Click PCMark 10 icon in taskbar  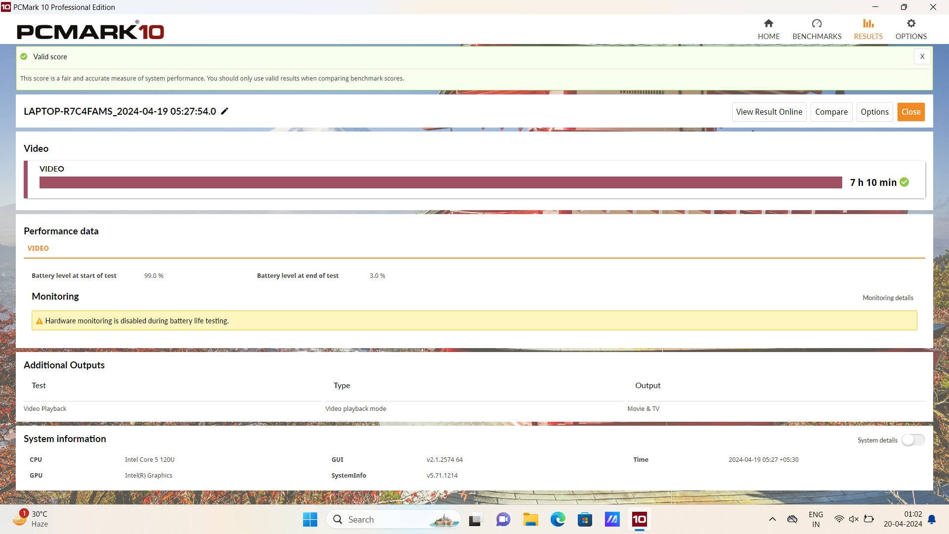pos(639,520)
